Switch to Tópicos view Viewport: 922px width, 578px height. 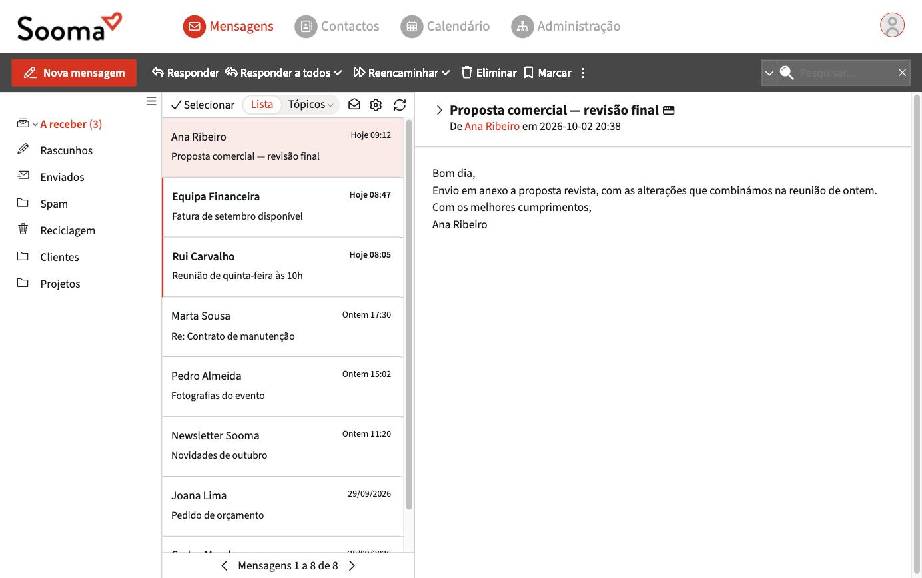[x=306, y=105]
